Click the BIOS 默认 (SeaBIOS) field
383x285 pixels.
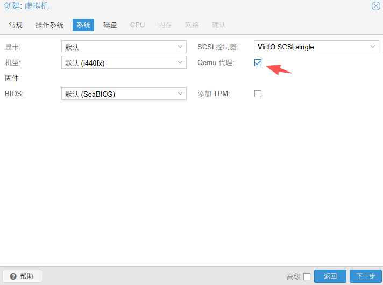(x=118, y=94)
